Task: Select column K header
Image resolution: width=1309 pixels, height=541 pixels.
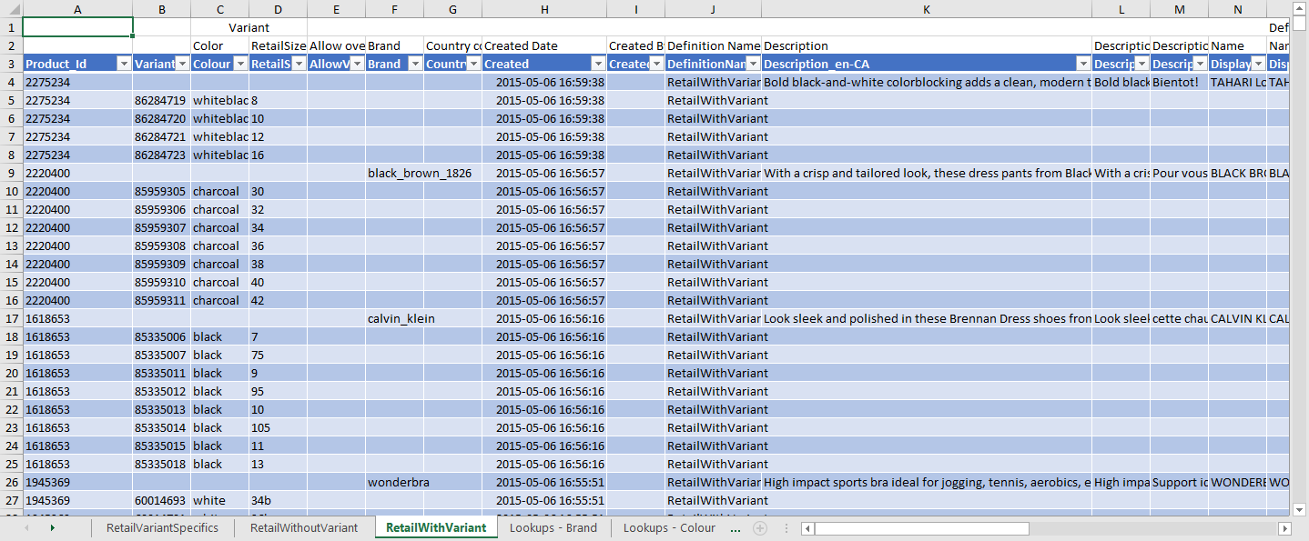Action: point(926,8)
